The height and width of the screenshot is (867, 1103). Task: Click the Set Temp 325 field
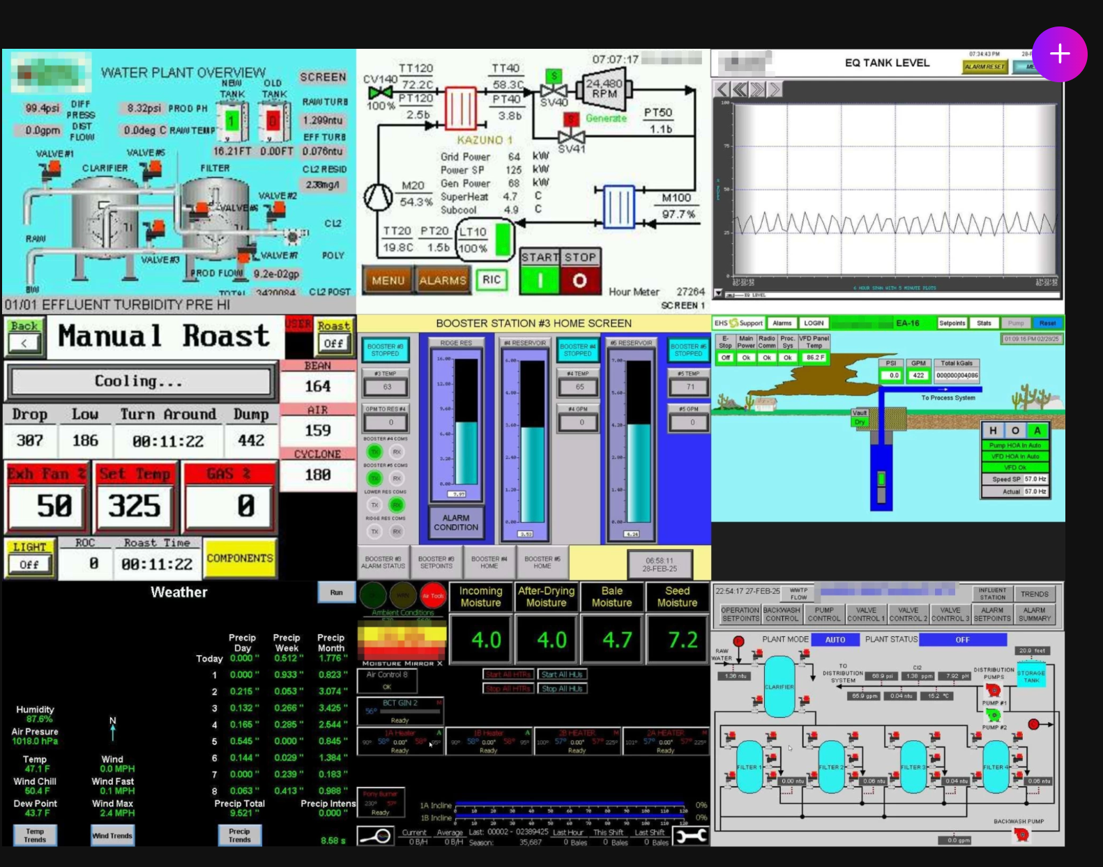click(x=135, y=506)
